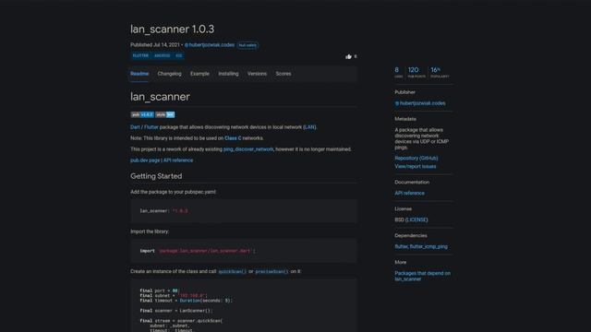Click the preciseScan() code link
The width and height of the screenshot is (591, 332).
tap(271, 271)
